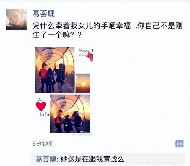
Task: Tap the 葛荟婕 name in the comment
Action: pos(46,159)
